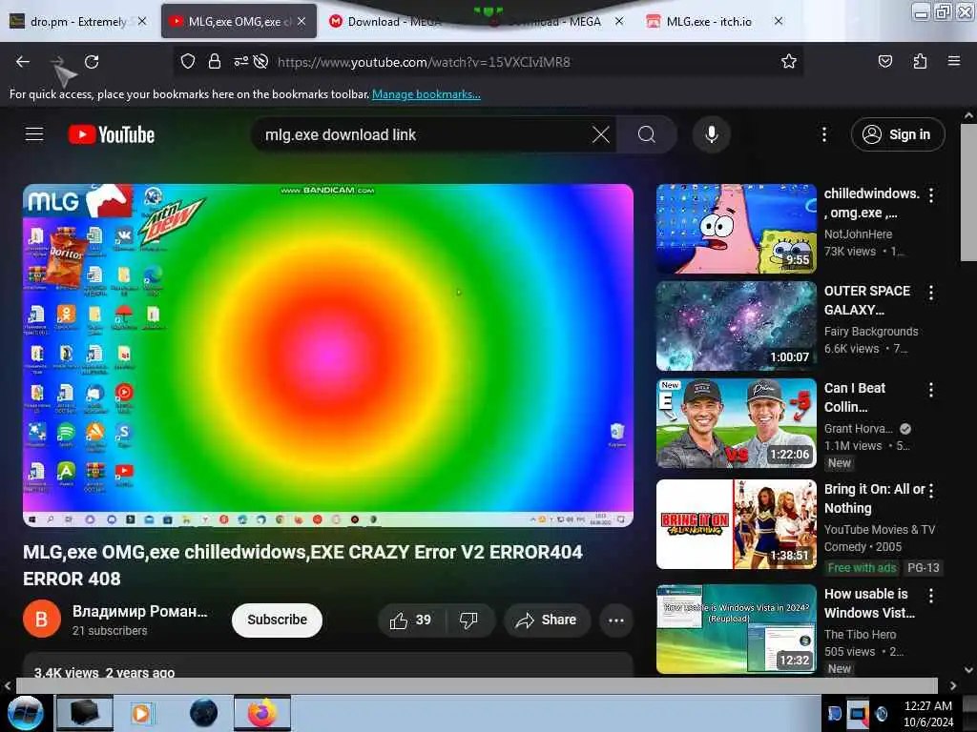Open options menu for Can I Beat Collin video

click(x=931, y=390)
